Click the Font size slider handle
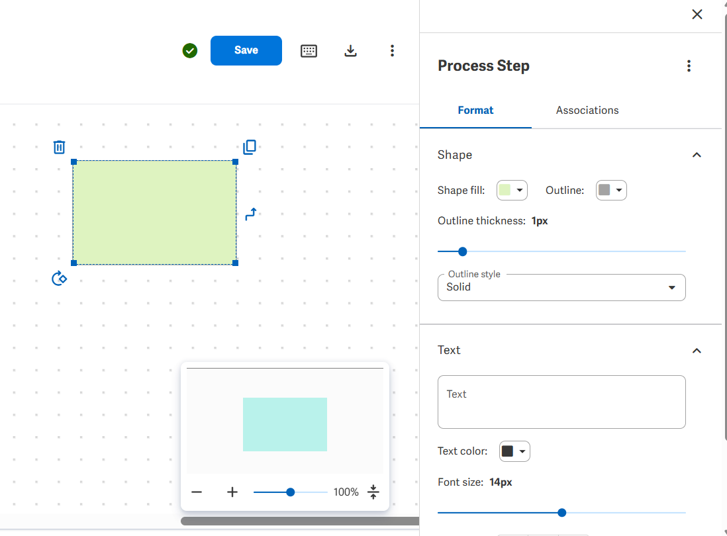The height and width of the screenshot is (536, 727). point(562,513)
